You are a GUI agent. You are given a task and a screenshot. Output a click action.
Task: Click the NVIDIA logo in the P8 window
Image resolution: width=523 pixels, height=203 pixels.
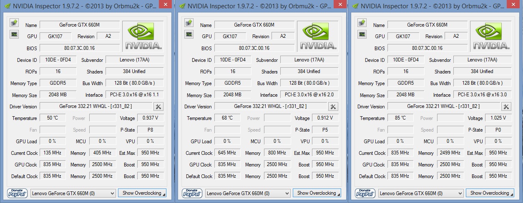coord(143,37)
